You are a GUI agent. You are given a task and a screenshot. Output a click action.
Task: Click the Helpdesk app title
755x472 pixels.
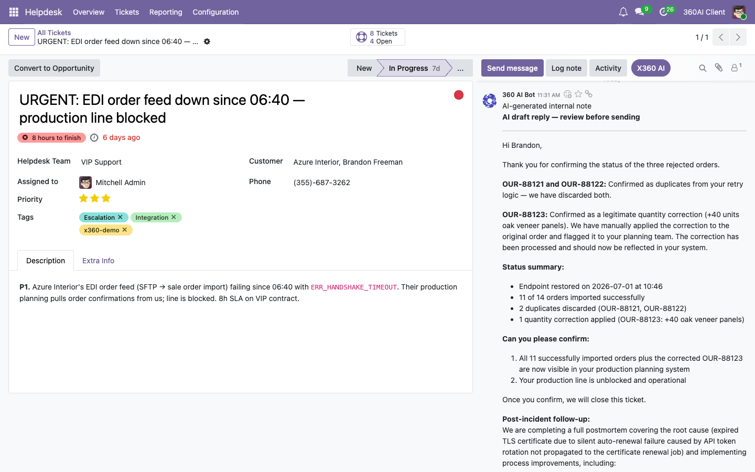[x=44, y=12]
